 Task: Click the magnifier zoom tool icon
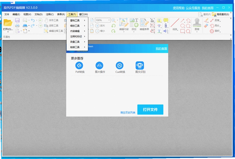[x=113, y=20]
